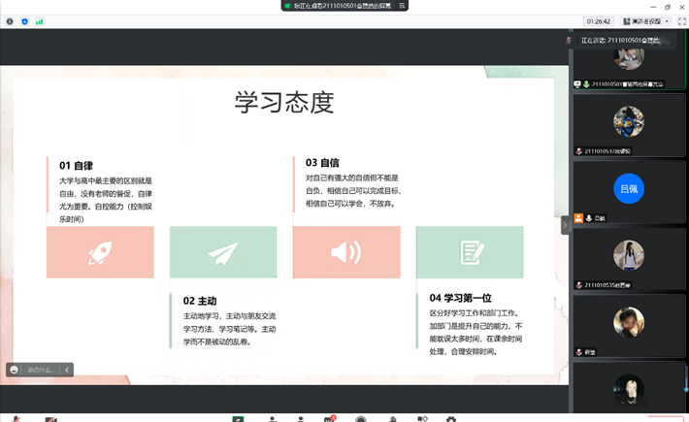Toggle camera video in bottom toolbar
This screenshot has width=689, height=422.
click(x=50, y=419)
